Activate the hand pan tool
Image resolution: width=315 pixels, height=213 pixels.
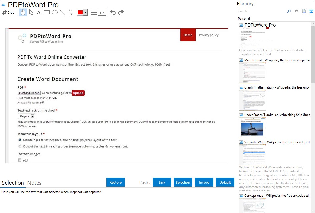coord(23,12)
